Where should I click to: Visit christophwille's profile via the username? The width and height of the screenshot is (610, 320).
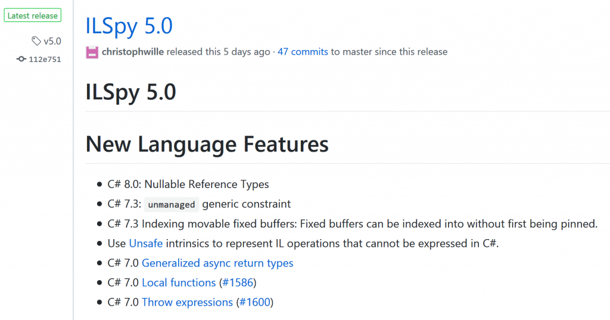[133, 52]
